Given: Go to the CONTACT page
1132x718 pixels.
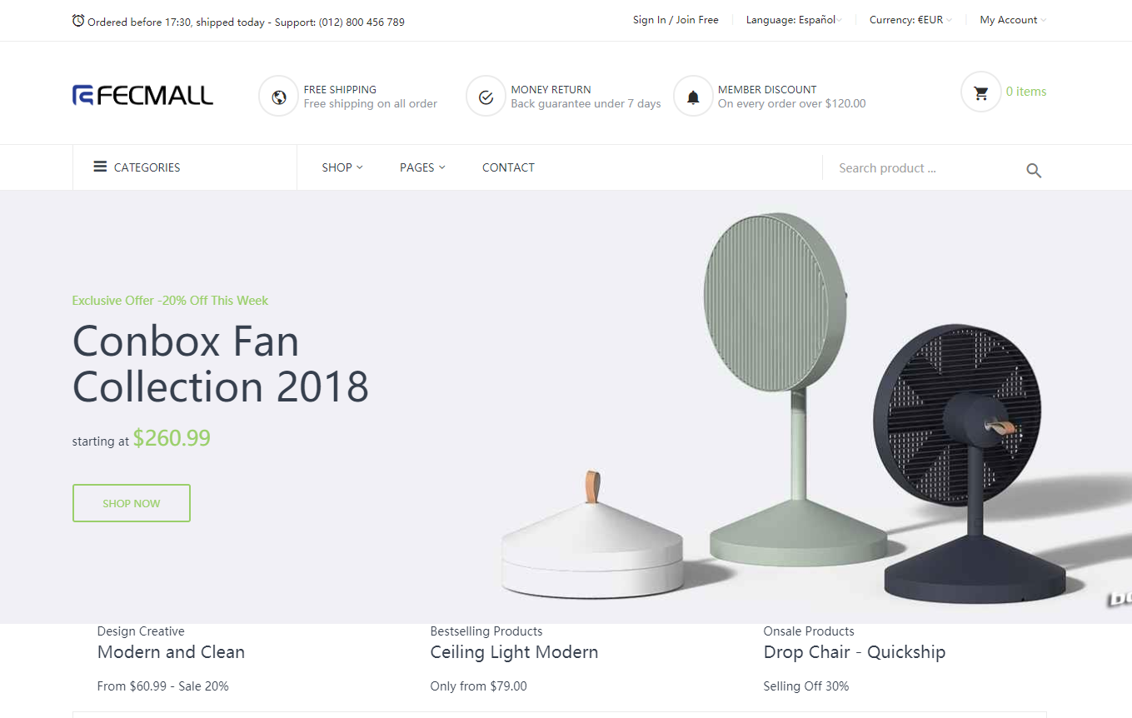Looking at the screenshot, I should tap(508, 167).
